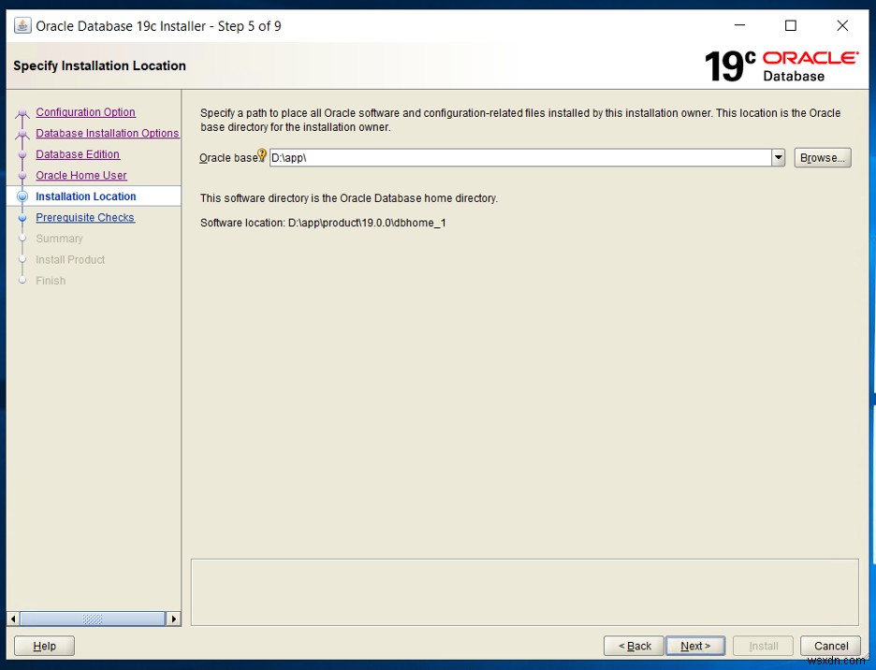Click the right arrow of the sidebar scrollbar
Viewport: 876px width, 670px height.
(x=174, y=619)
